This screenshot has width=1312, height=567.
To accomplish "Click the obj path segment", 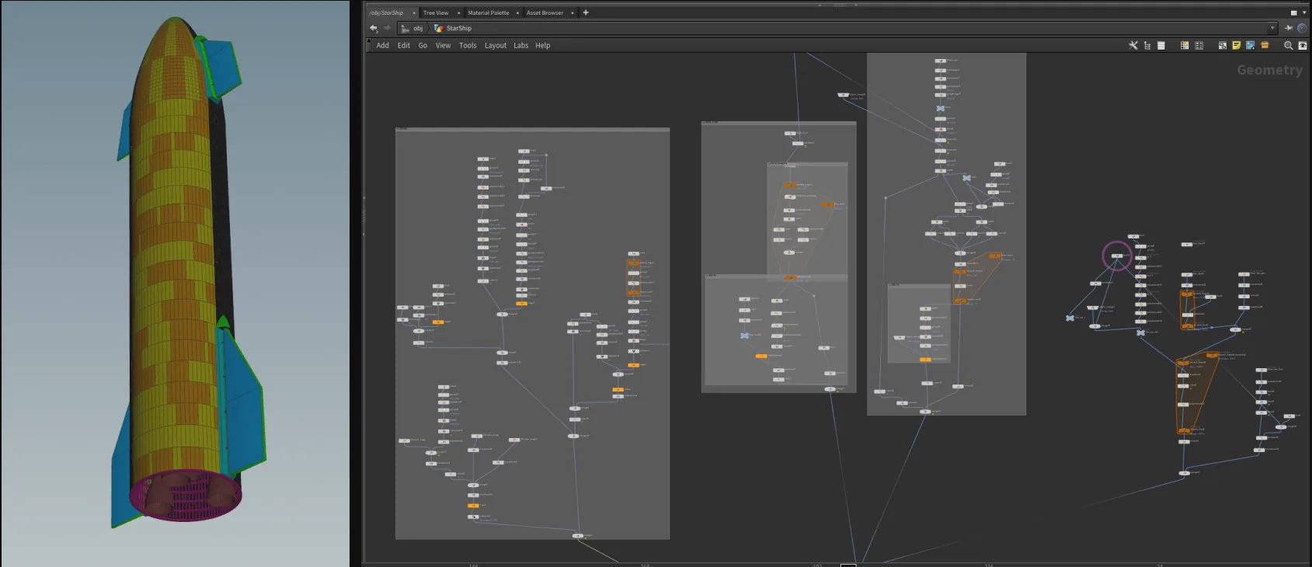I will 412,28.
